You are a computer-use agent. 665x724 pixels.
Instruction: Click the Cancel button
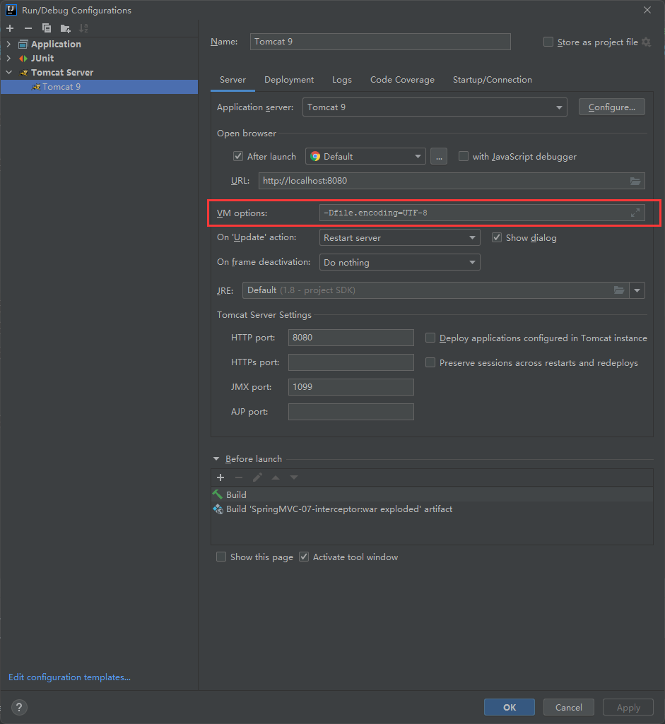click(x=568, y=707)
